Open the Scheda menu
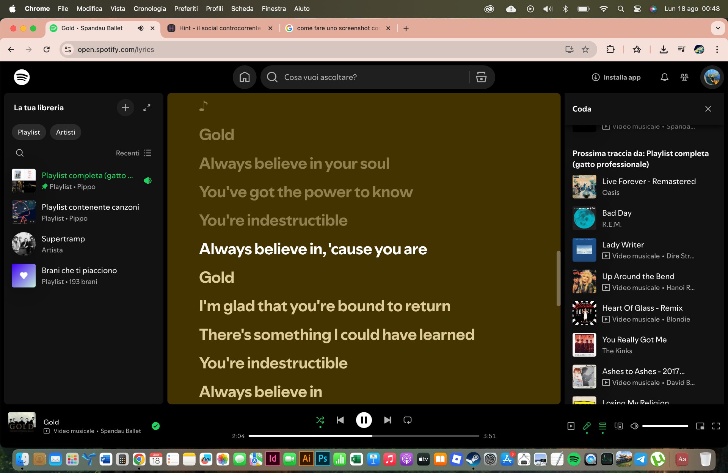 242,8
